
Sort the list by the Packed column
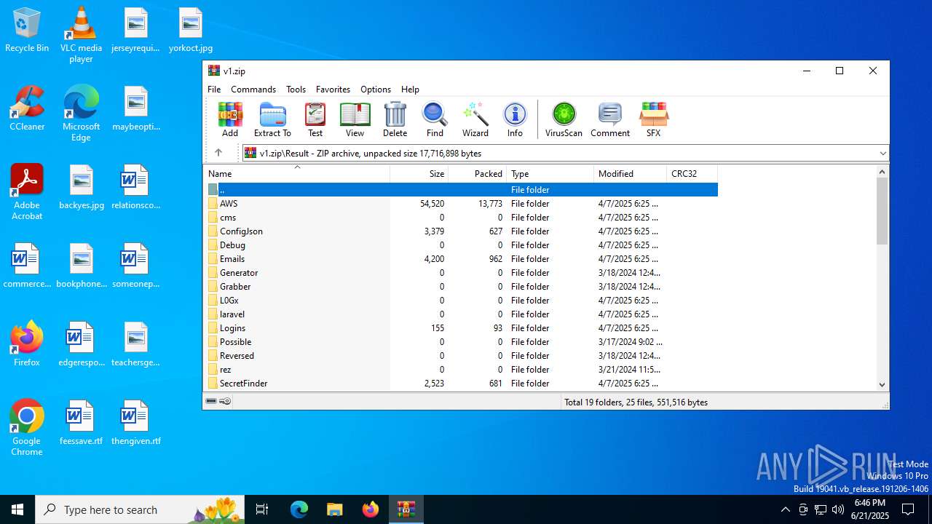(478, 174)
